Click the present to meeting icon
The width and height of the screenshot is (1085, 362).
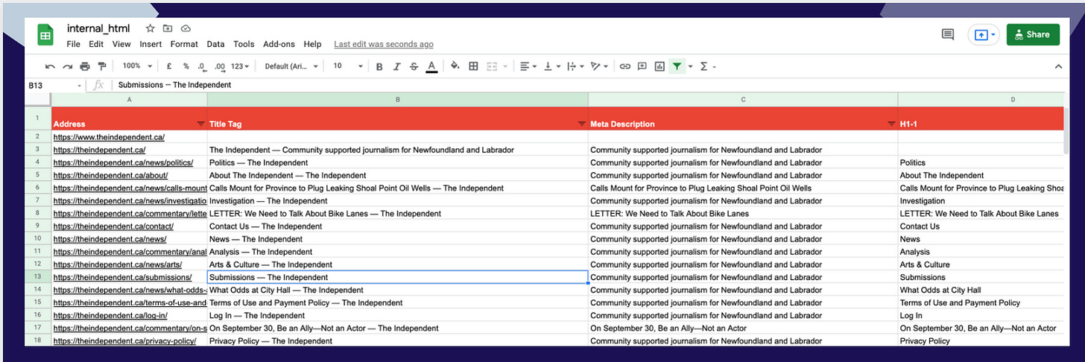(980, 35)
